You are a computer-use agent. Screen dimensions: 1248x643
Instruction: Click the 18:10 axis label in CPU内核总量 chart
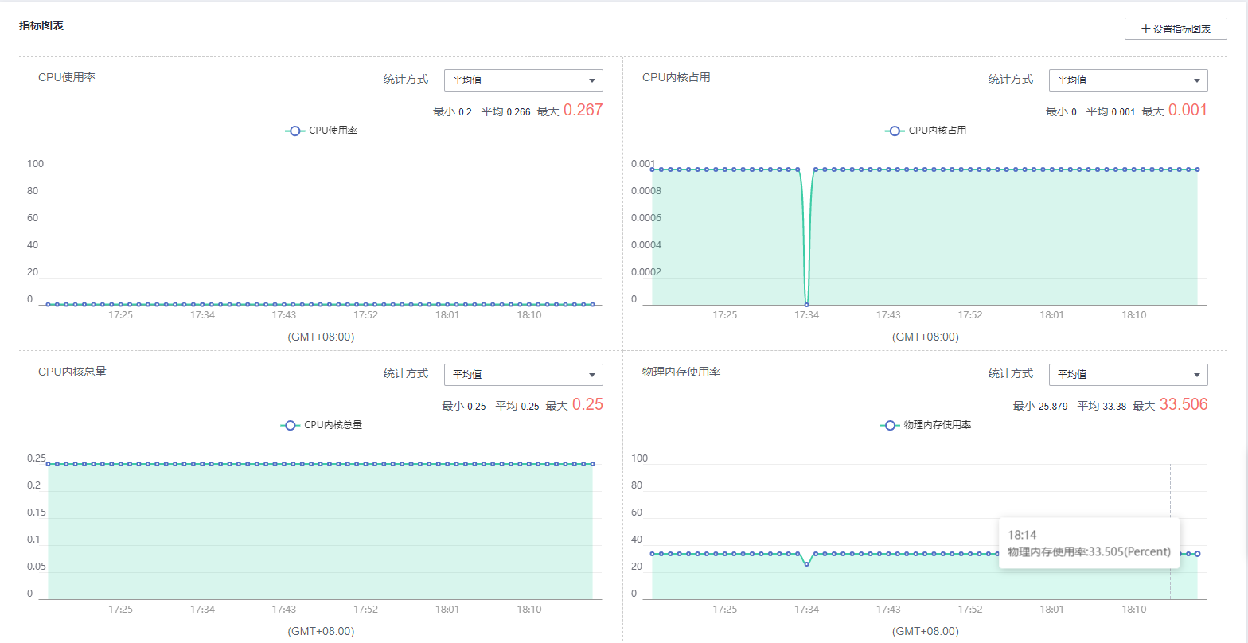529,610
